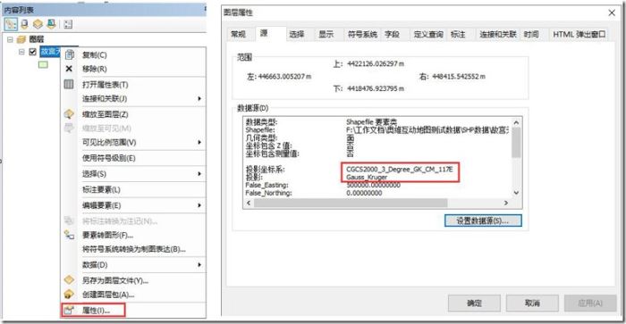Switch to the 定义查询 tab
The image size is (626, 324).
pyautogui.click(x=428, y=34)
